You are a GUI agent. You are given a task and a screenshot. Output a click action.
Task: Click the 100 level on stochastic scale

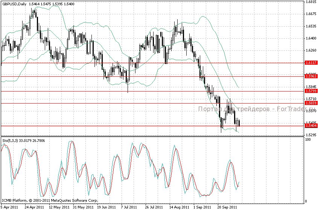point(308,139)
